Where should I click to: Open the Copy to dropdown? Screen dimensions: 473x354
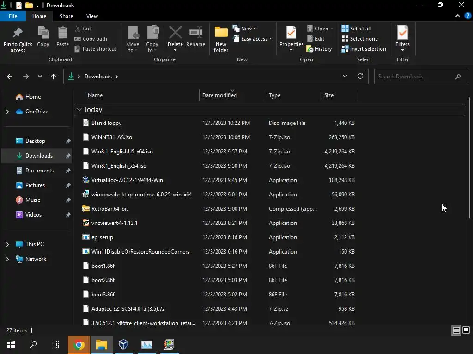pos(152,39)
